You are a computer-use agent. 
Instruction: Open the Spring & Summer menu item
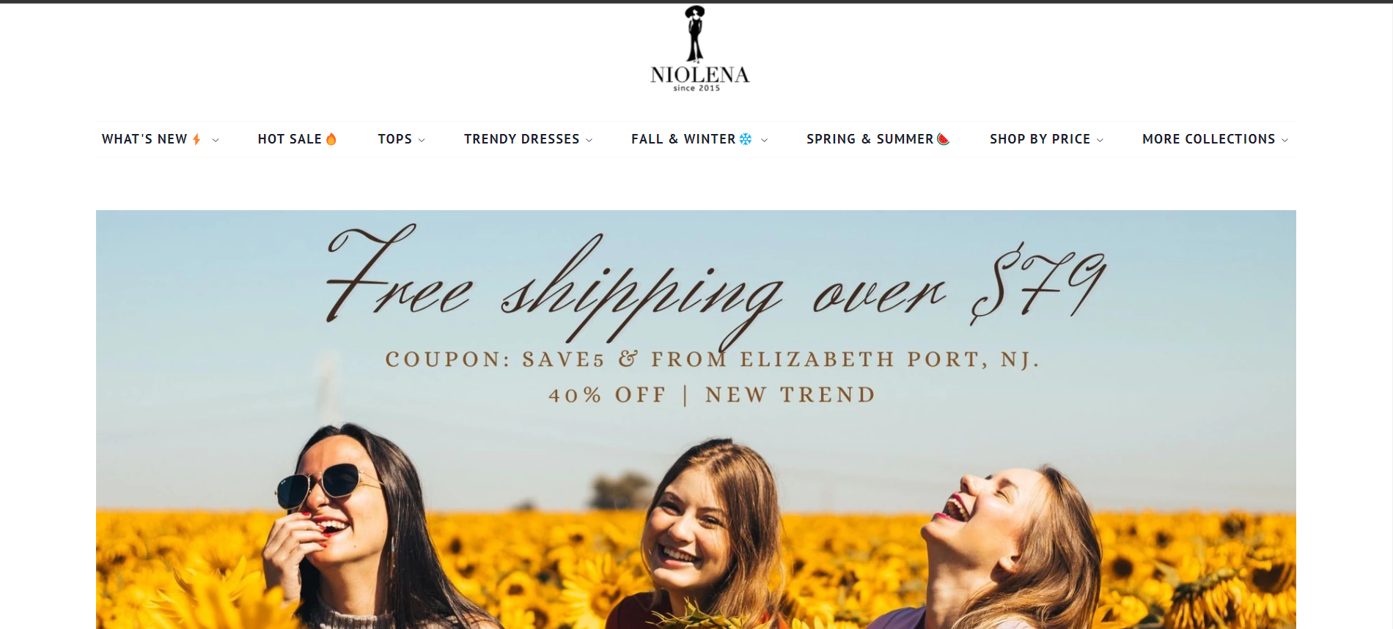[x=870, y=139]
